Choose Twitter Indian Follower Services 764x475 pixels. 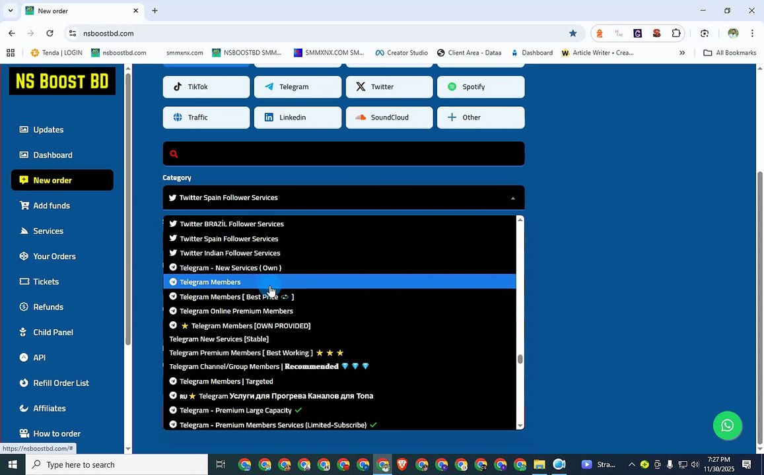click(339, 253)
